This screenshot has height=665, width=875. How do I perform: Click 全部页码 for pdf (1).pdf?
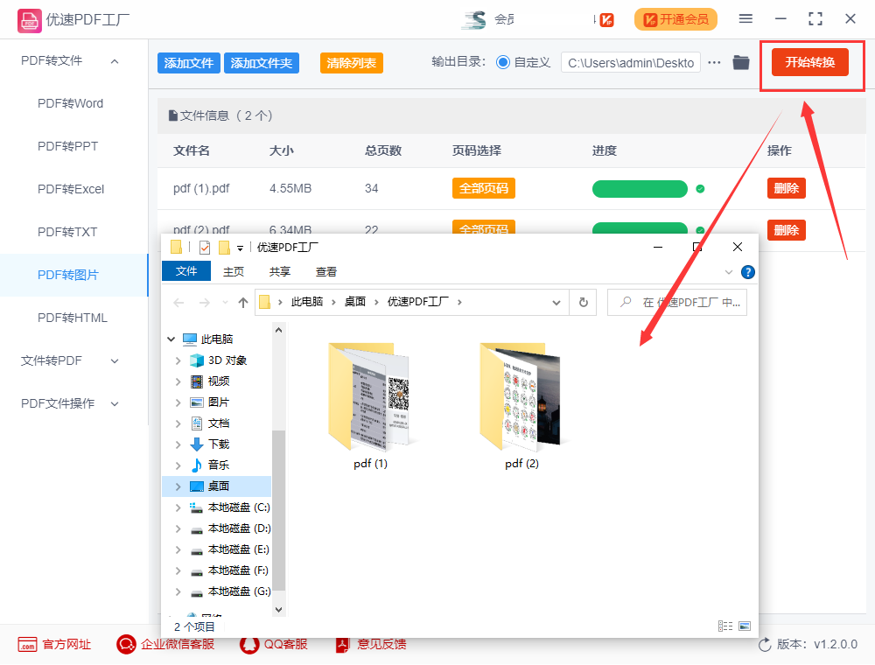click(x=483, y=189)
